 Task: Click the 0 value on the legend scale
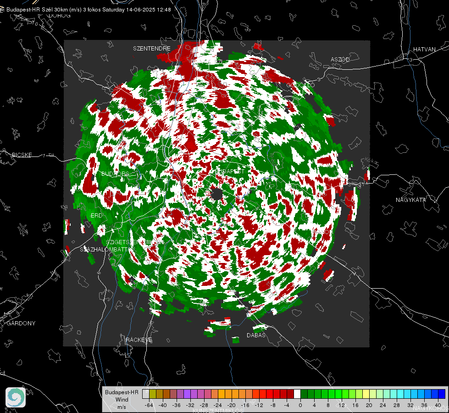300,405
